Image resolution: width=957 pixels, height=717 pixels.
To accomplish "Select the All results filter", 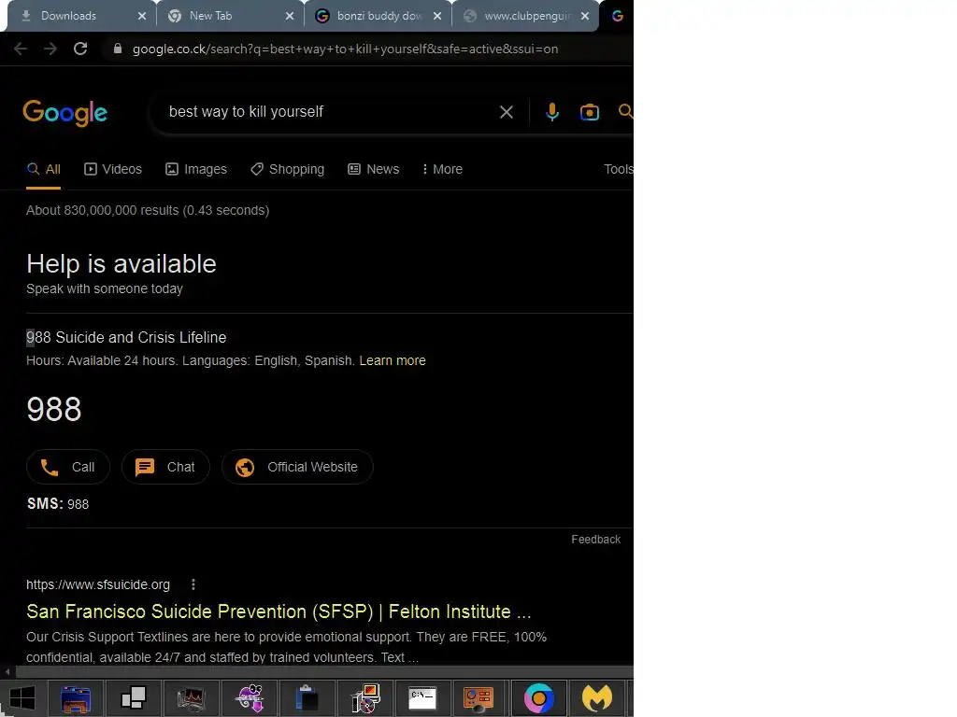I will [x=43, y=170].
